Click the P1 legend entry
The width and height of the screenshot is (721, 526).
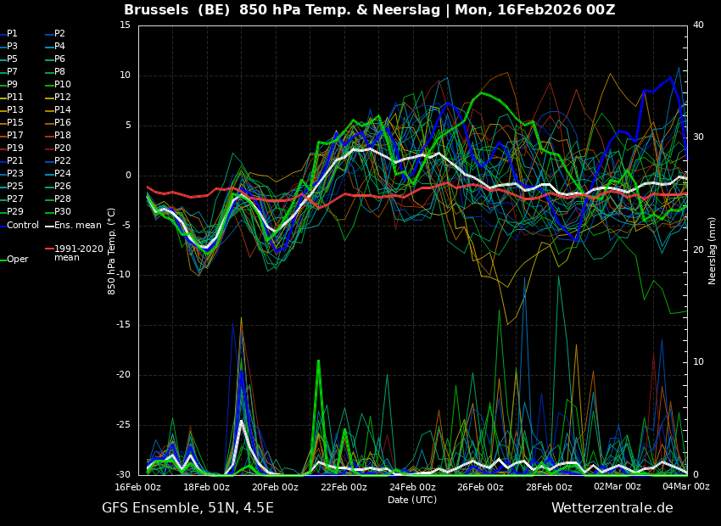(x=12, y=33)
